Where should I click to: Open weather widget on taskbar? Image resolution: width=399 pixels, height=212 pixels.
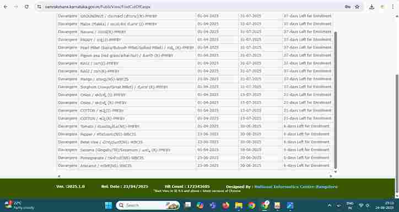pyautogui.click(x=19, y=205)
